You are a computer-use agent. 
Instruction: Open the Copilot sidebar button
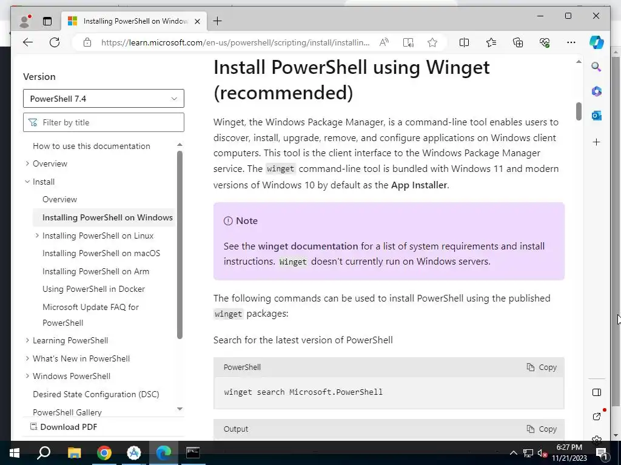(597, 42)
